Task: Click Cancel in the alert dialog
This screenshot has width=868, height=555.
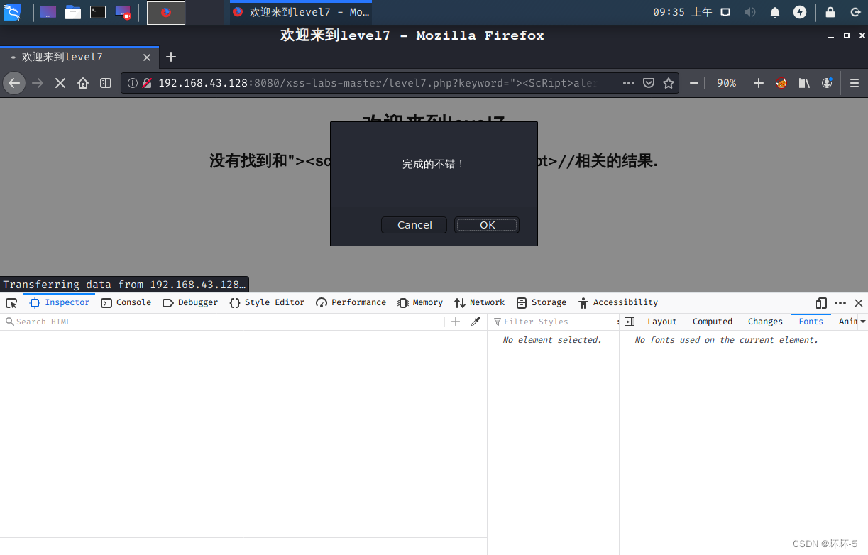Action: point(414,225)
